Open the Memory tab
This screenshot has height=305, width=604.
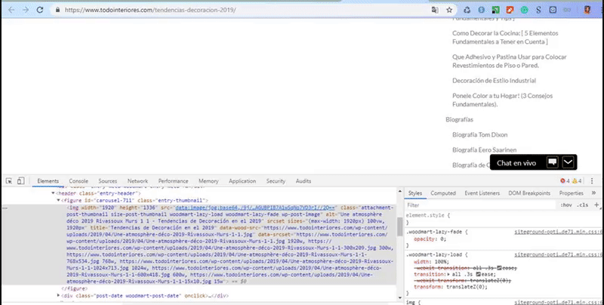(x=208, y=181)
